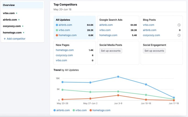Select the Blog Posts card heading

pyautogui.click(x=149, y=20)
